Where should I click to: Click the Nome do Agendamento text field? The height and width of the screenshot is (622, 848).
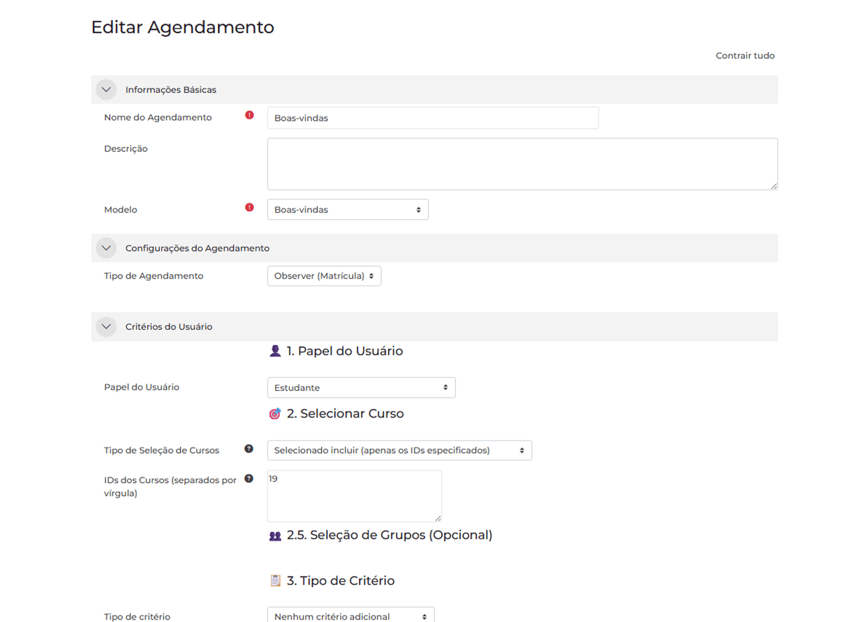click(x=432, y=118)
